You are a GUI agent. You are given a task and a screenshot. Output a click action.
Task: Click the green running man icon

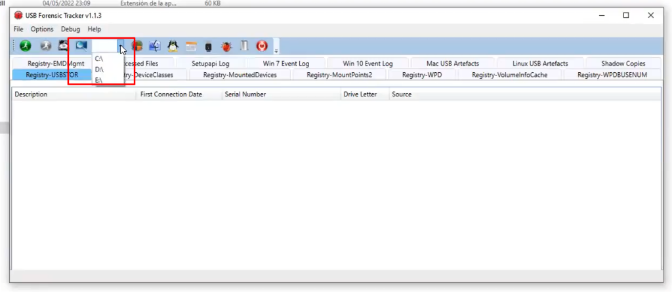(26, 46)
